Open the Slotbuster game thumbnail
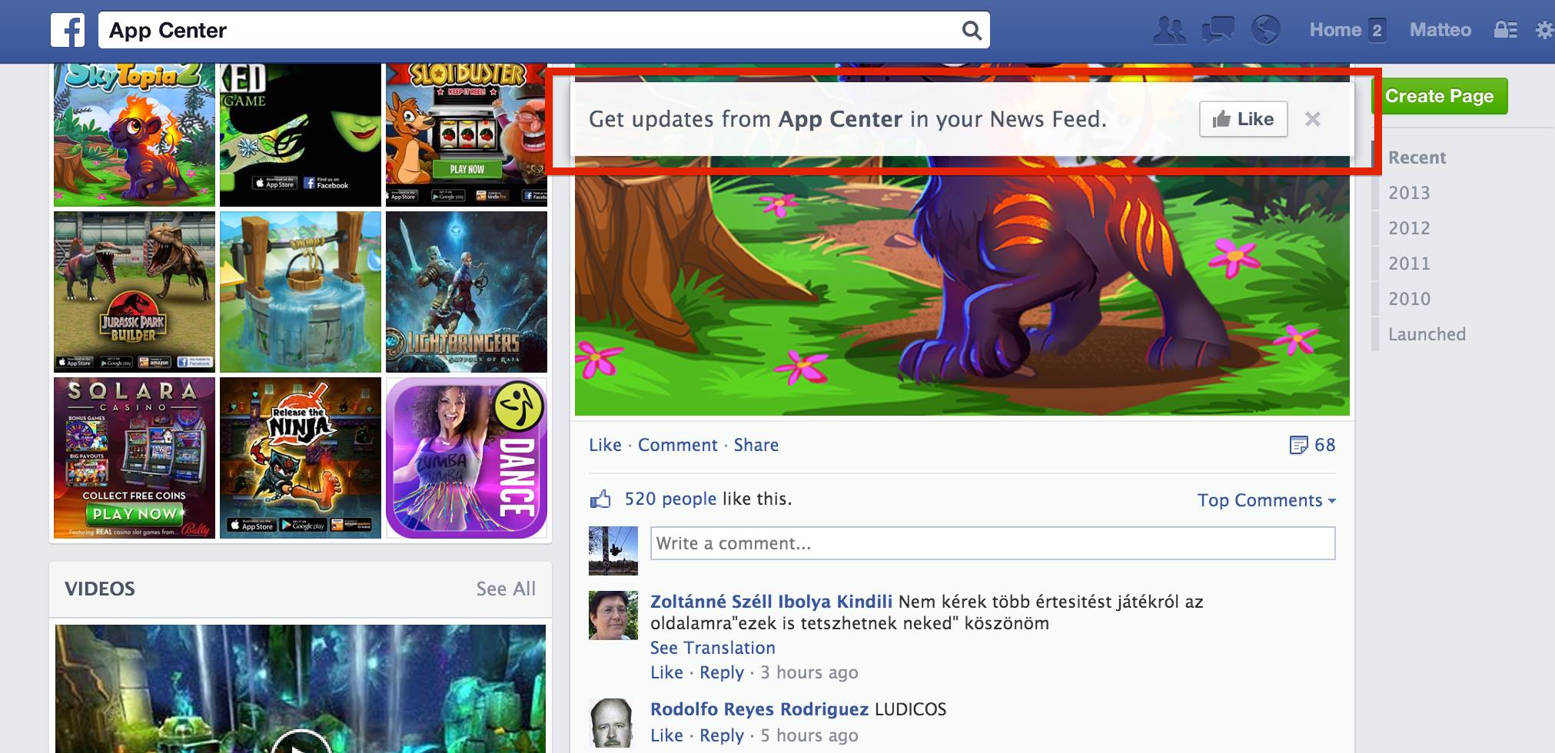The width and height of the screenshot is (1555, 753). [x=467, y=135]
